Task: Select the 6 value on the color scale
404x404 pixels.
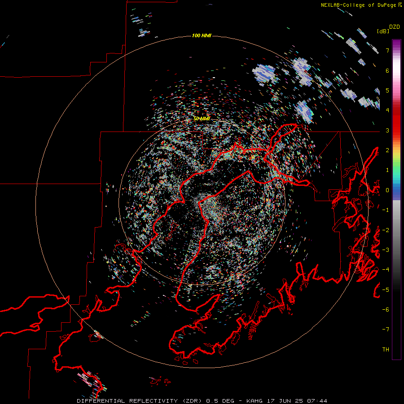Action: (x=387, y=70)
